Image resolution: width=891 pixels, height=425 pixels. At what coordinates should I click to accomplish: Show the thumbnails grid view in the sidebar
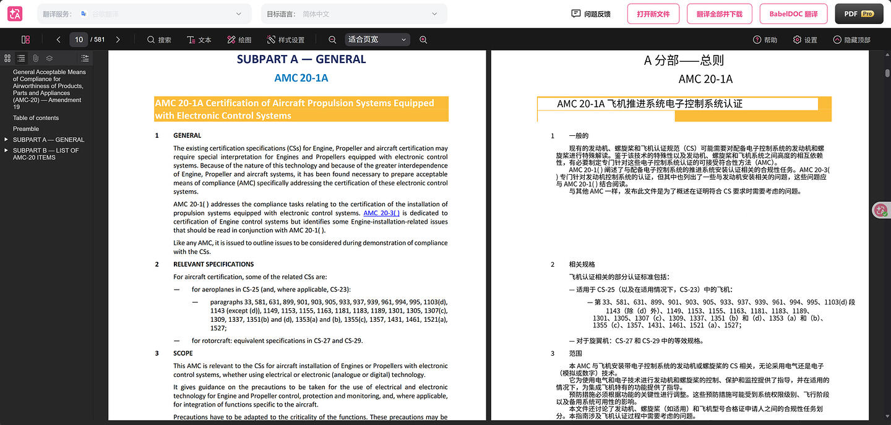pyautogui.click(x=7, y=58)
